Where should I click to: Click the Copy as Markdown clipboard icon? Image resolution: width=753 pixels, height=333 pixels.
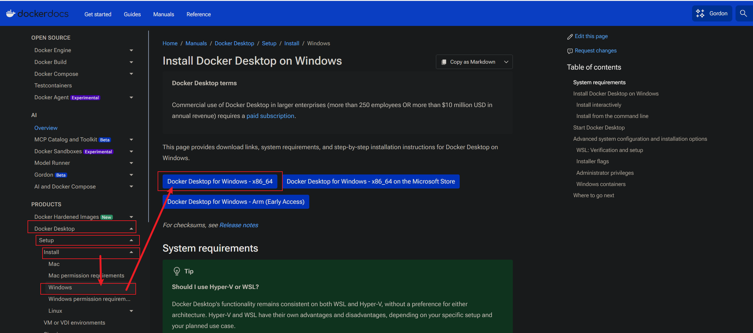(x=444, y=62)
